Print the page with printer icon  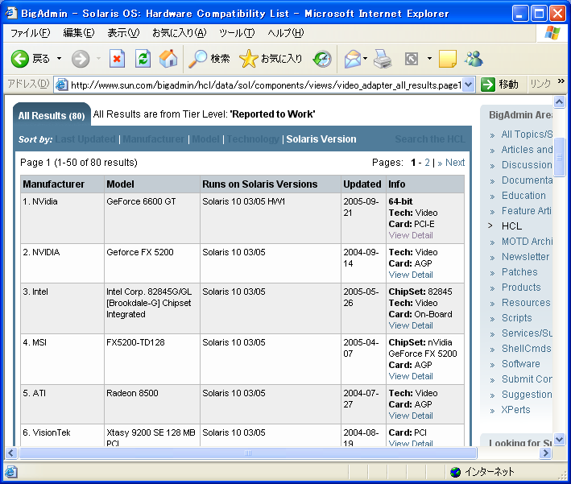[383, 59]
